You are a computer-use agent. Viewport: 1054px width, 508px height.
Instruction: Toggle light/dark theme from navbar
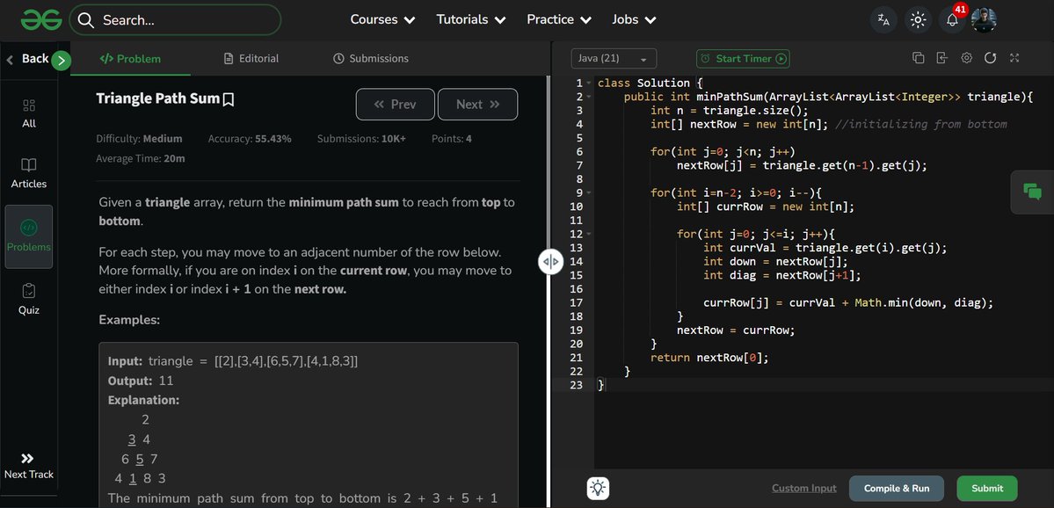pos(917,18)
